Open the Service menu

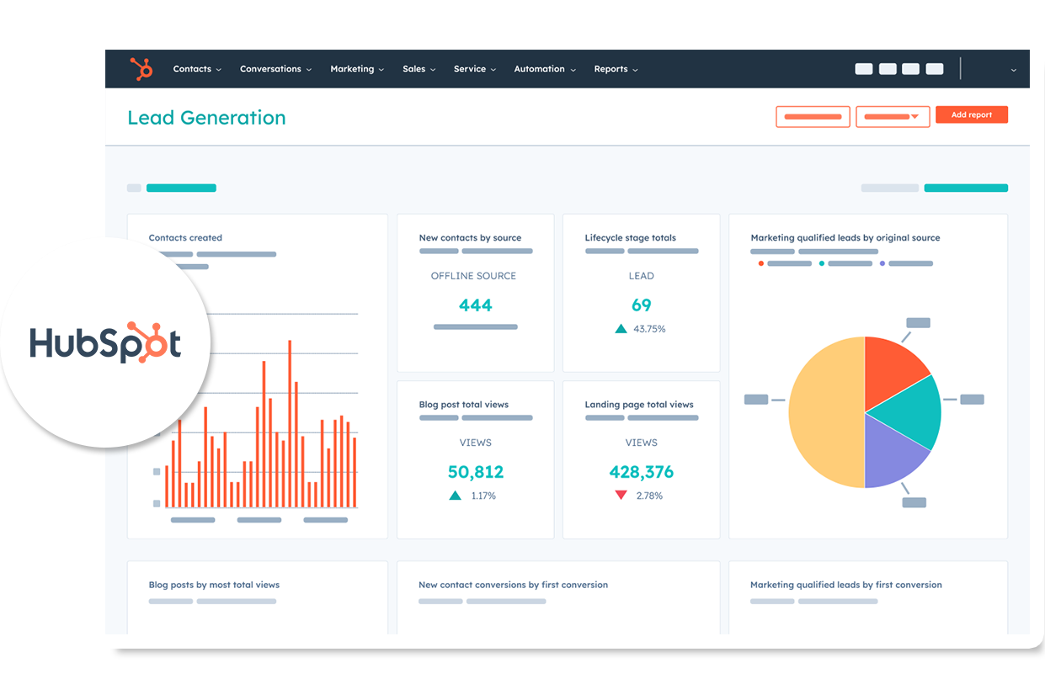point(475,69)
